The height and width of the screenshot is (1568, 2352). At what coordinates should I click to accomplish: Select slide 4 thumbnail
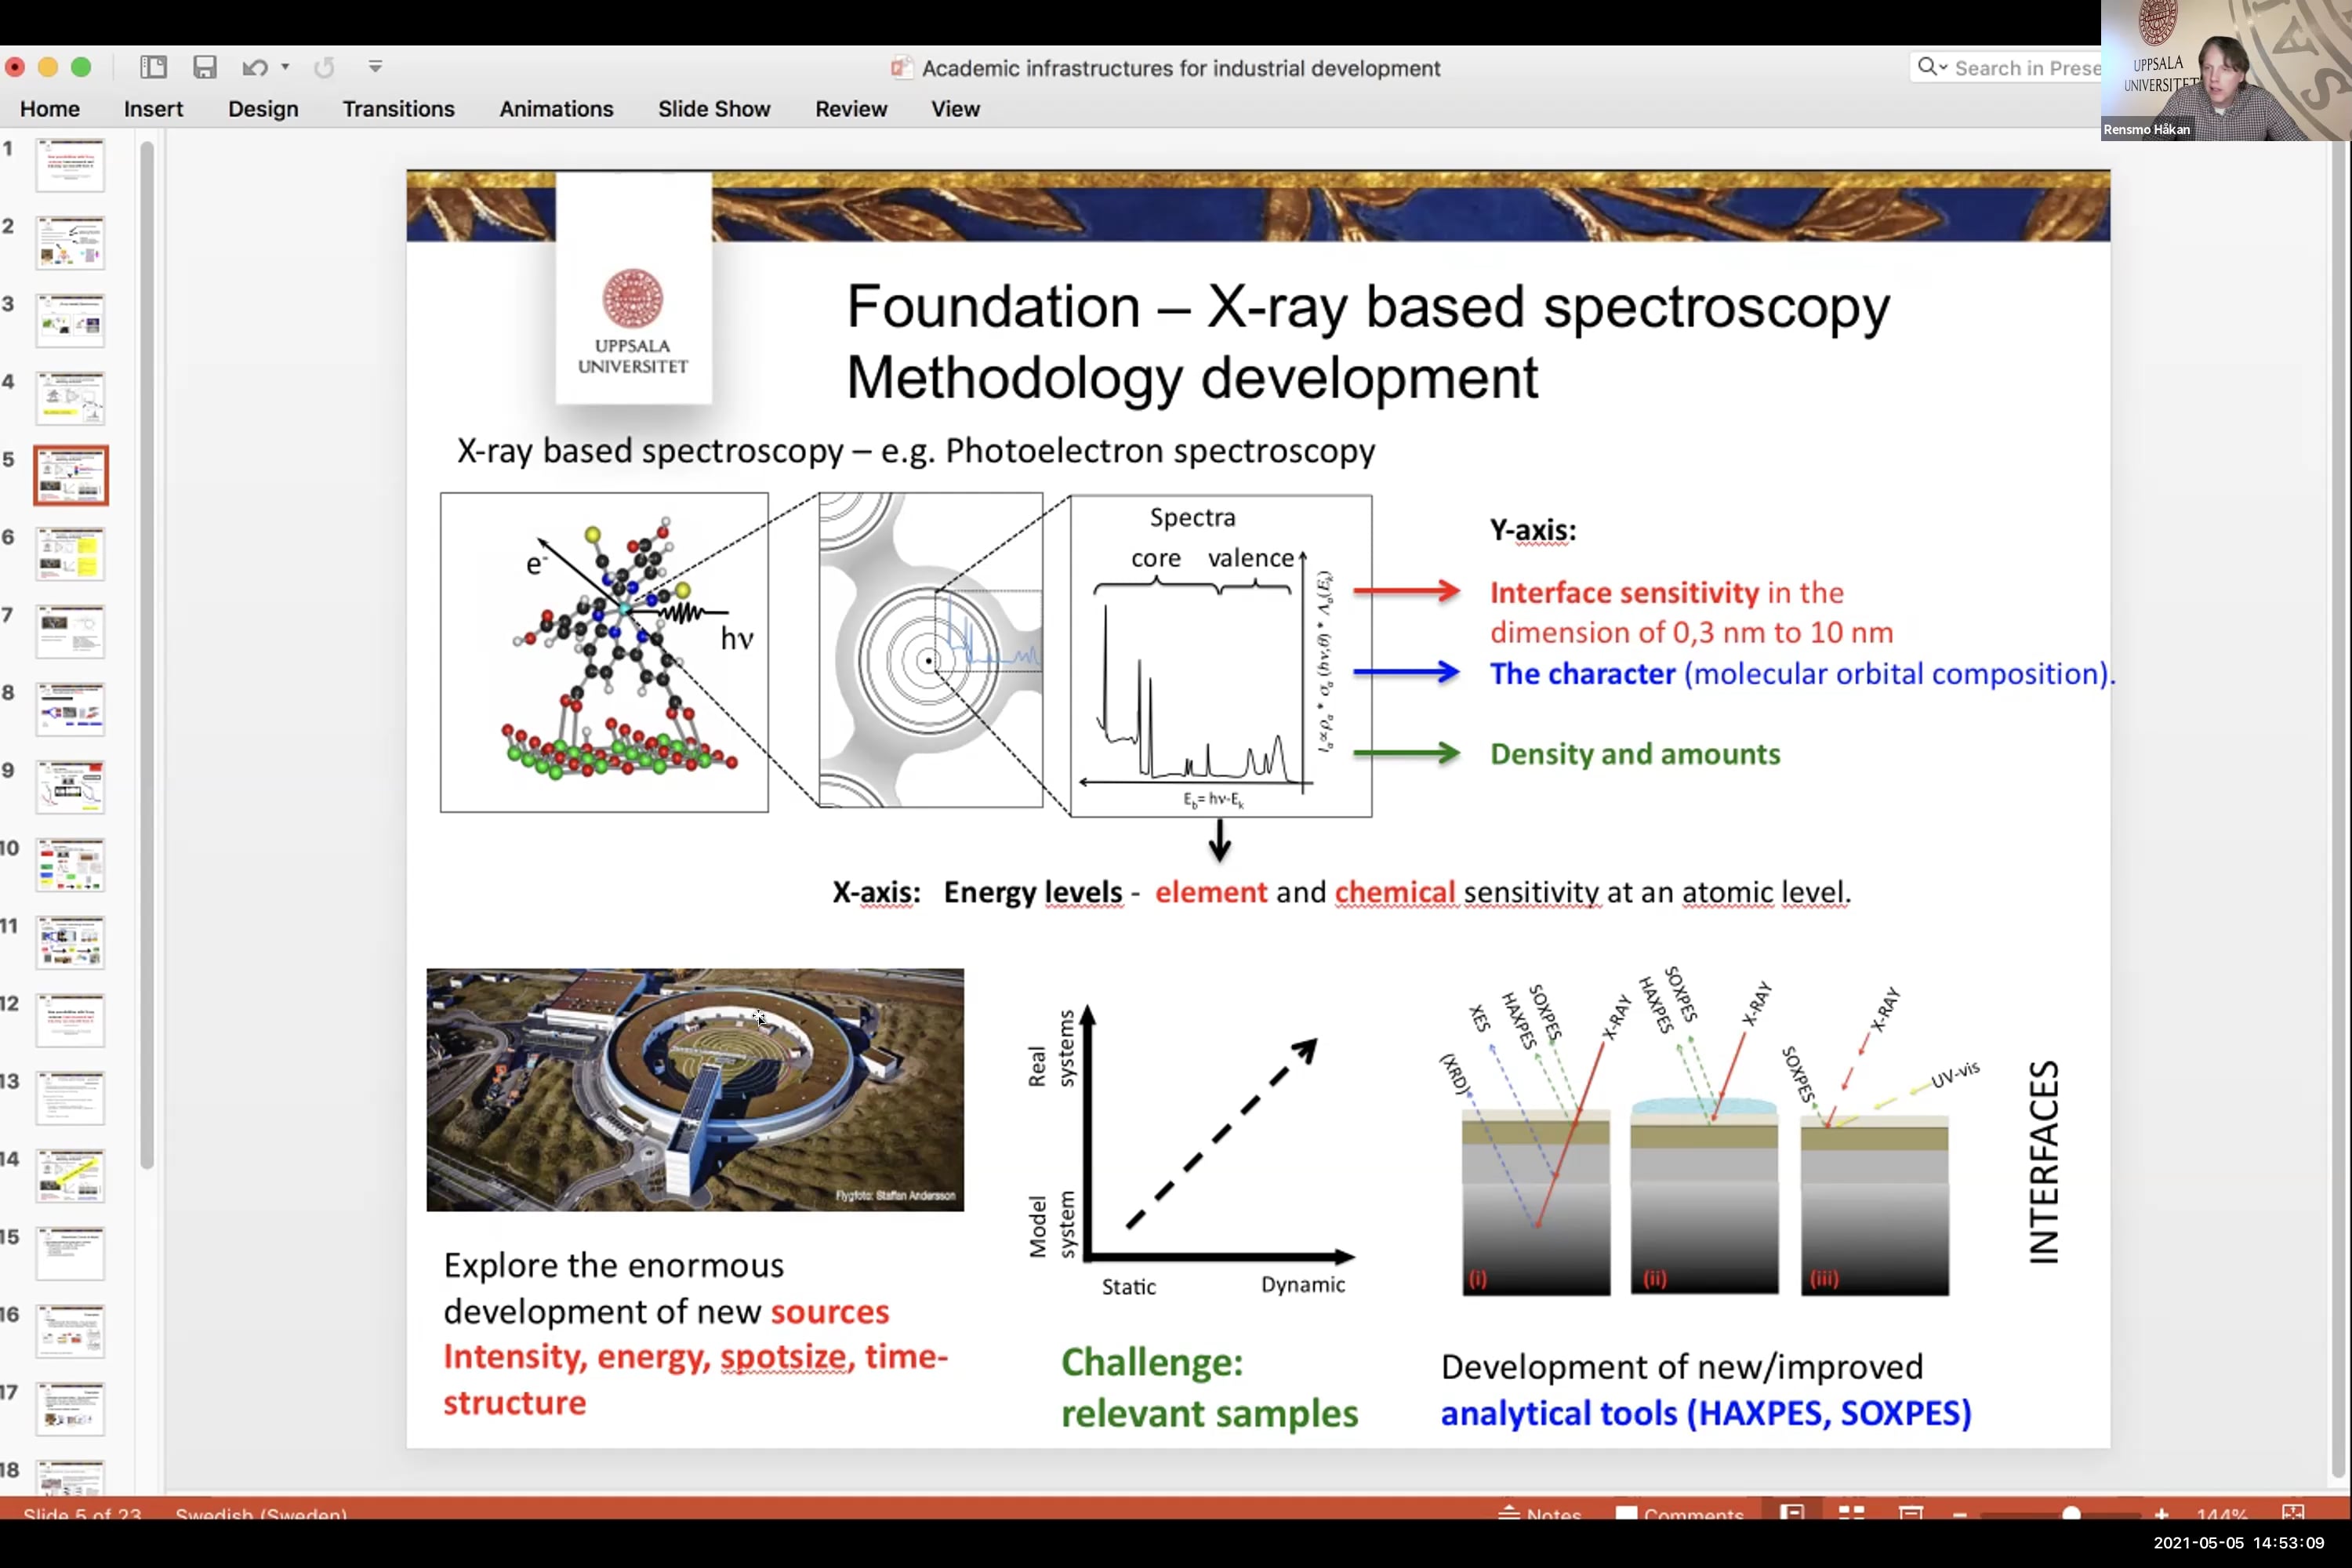pyautogui.click(x=70, y=398)
